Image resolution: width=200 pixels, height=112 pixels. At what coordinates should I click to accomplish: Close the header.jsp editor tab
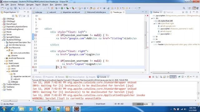click(x=124, y=12)
